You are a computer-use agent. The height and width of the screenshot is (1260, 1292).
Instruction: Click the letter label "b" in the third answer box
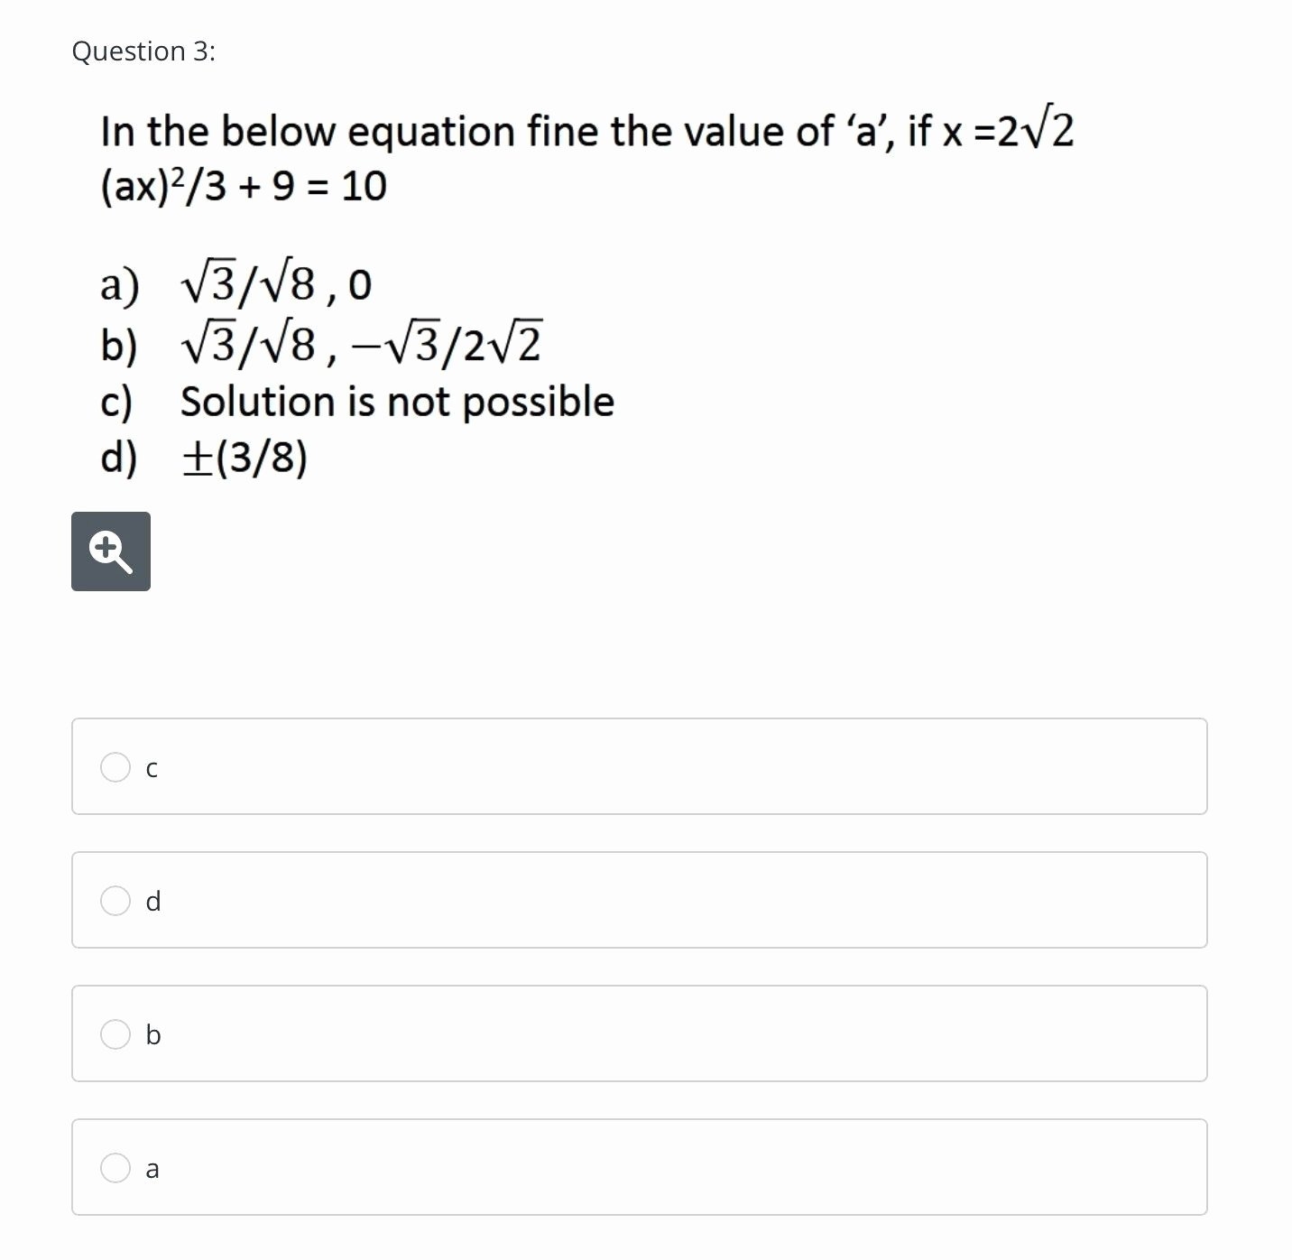pyautogui.click(x=153, y=1034)
